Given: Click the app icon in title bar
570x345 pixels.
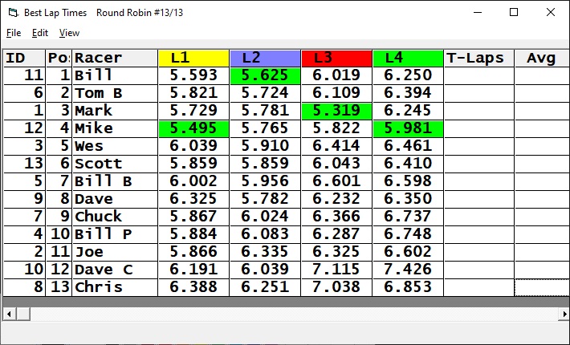Looking at the screenshot, I should coord(12,13).
